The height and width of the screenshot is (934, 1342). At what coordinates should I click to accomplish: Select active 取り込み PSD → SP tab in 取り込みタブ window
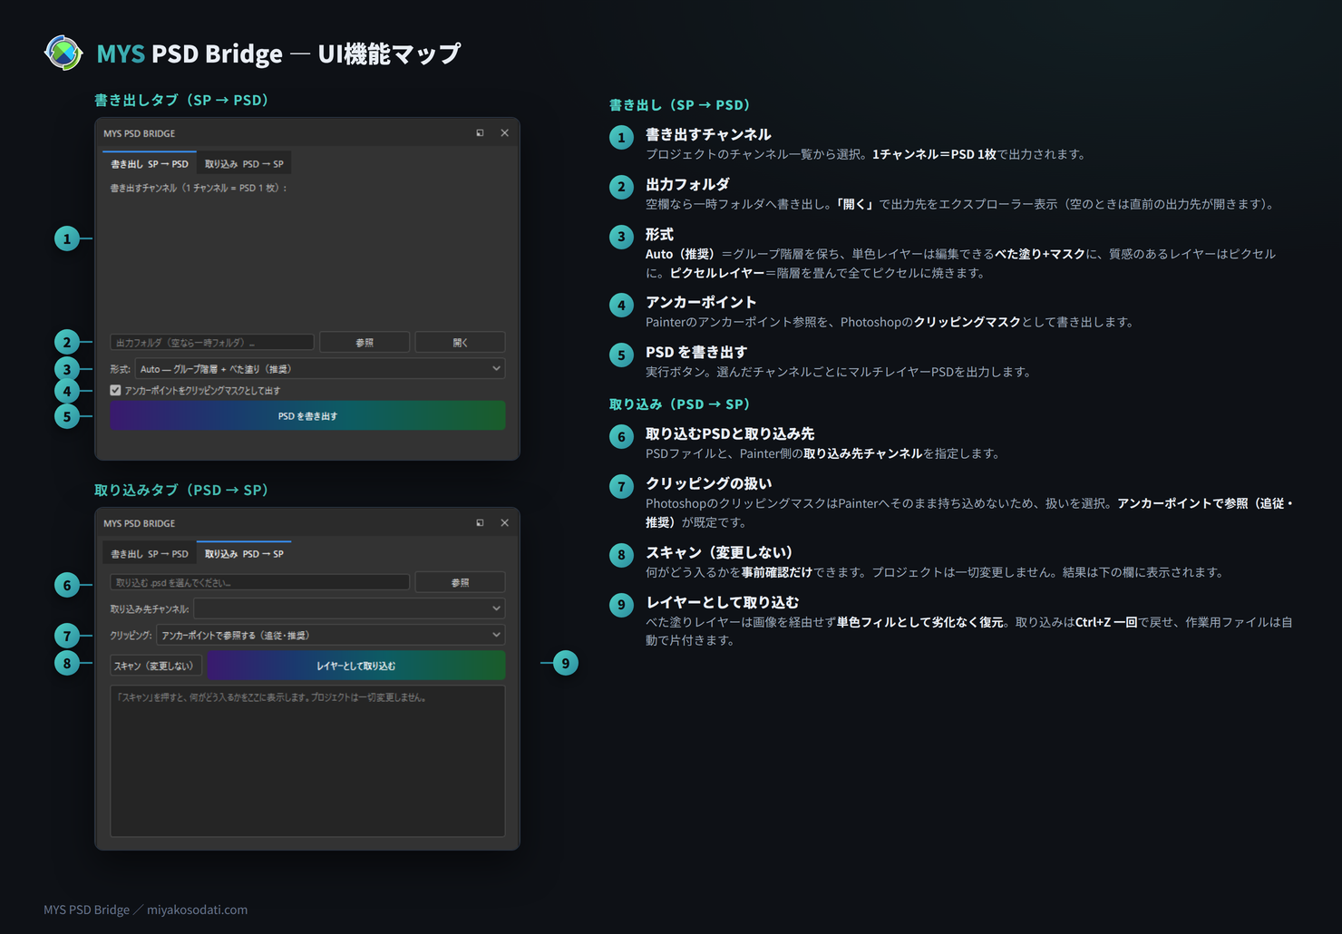coord(244,554)
